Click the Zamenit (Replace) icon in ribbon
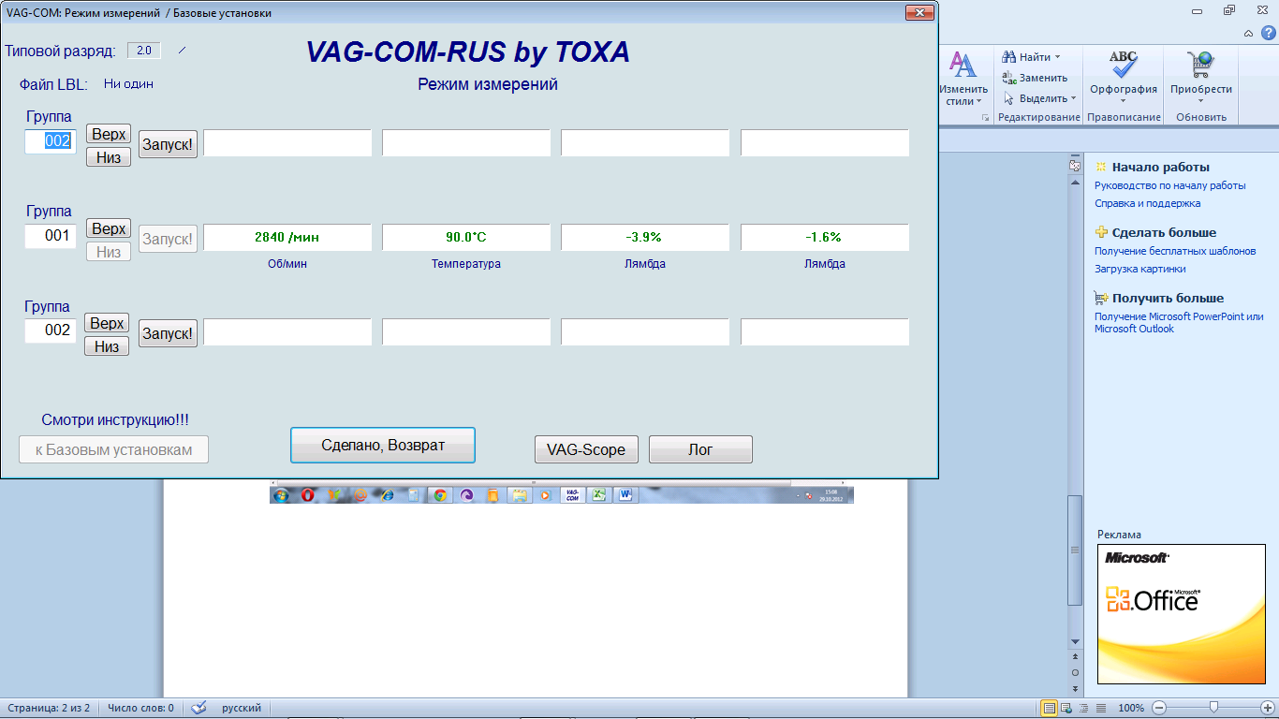 [1009, 79]
